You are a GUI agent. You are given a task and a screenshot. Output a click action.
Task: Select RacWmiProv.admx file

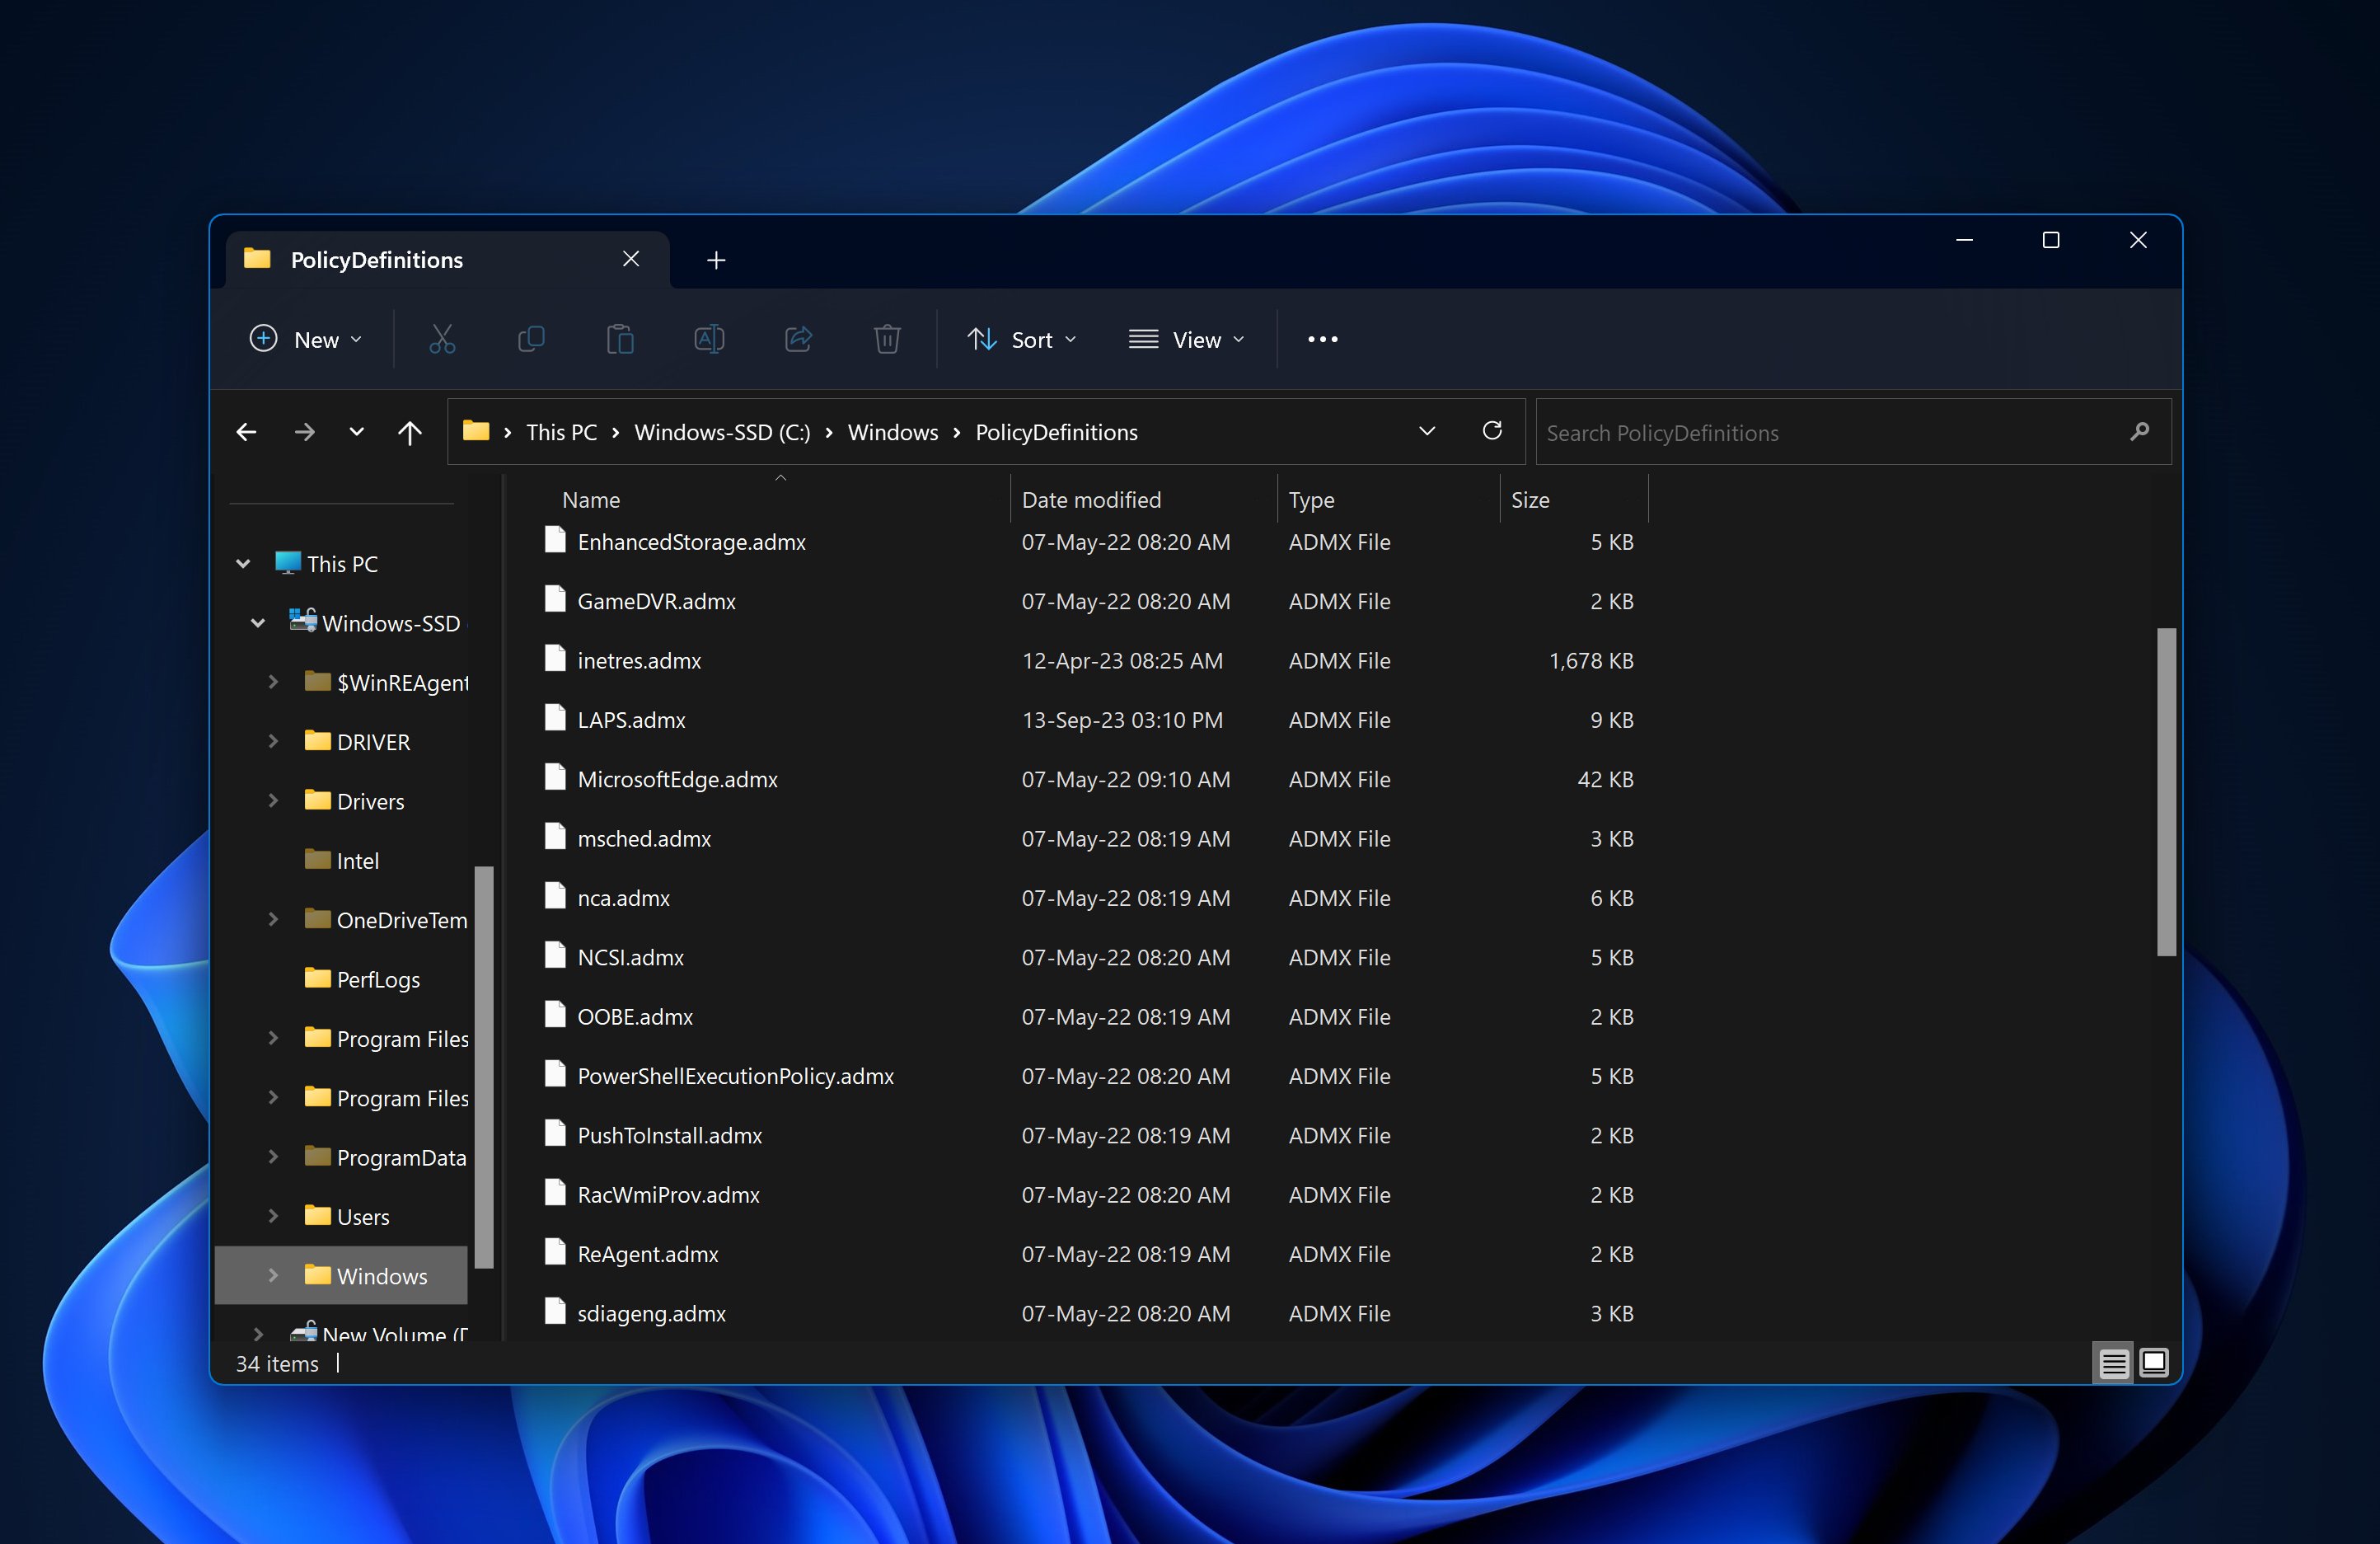click(1090, 1194)
